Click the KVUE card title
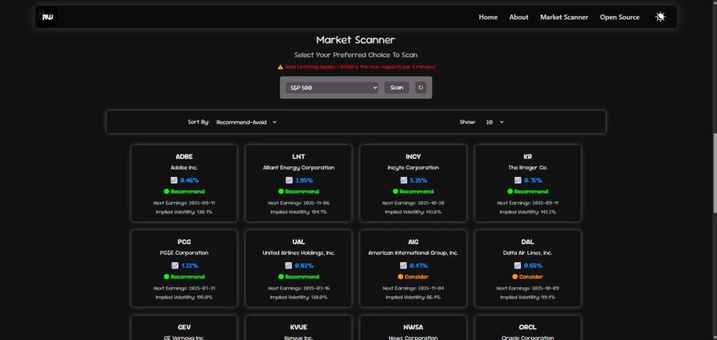This screenshot has width=717, height=340. [x=299, y=327]
